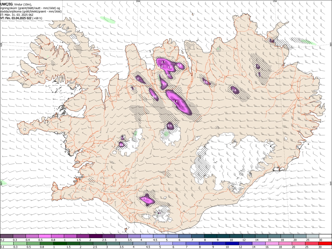The image size is (332, 249).
Task: Select the purple patch labeled 1.1 in South Iceland
Action: (x=147, y=200)
